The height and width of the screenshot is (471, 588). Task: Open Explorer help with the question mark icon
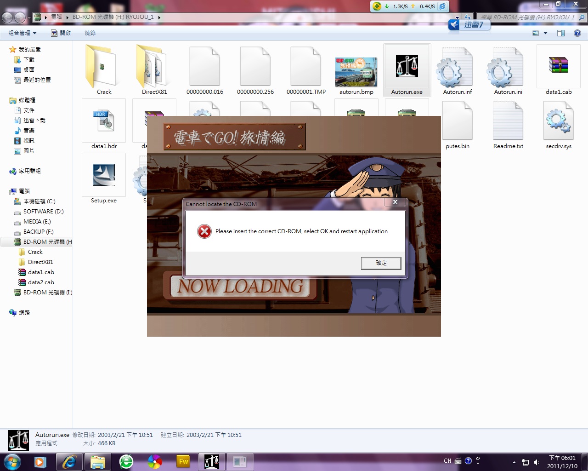pyautogui.click(x=577, y=33)
